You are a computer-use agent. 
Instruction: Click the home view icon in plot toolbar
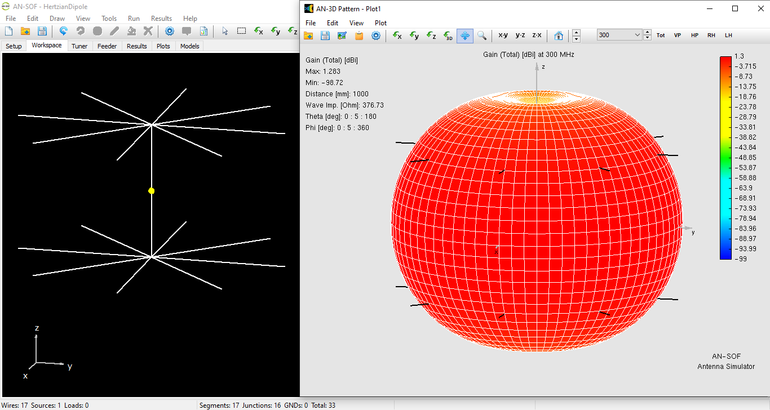(x=558, y=35)
